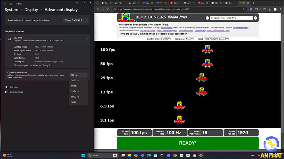Open Background dropdown set to None
The height and width of the screenshot is (159, 284).
[189, 39]
